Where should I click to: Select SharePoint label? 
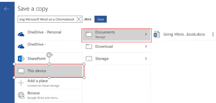36,59
